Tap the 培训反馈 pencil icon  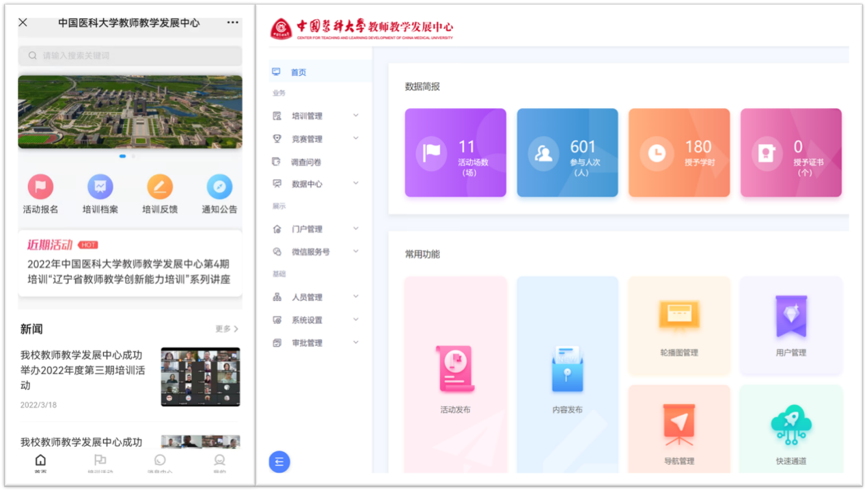160,187
